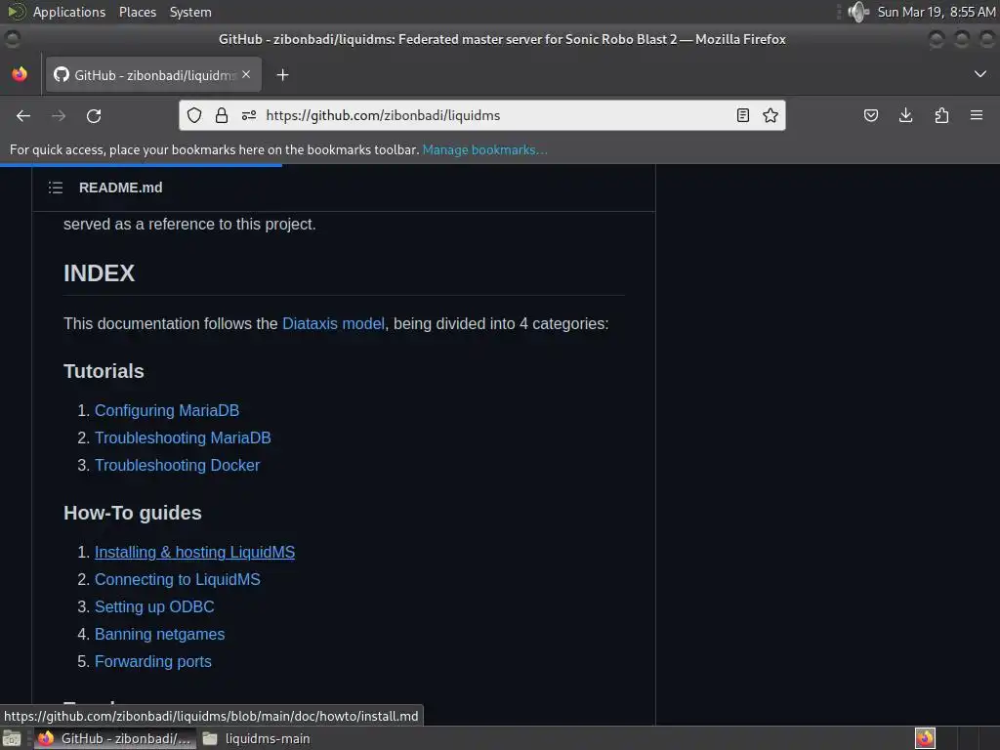The height and width of the screenshot is (750, 1000).
Task: Click the mint logo on Applications menu
Action: [x=17, y=12]
